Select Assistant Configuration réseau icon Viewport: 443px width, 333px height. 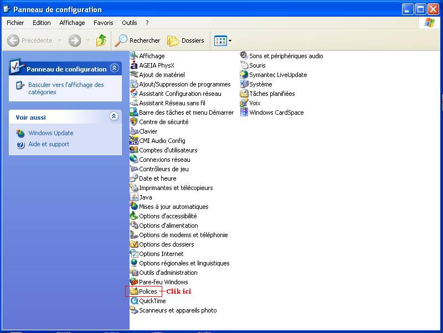point(134,94)
